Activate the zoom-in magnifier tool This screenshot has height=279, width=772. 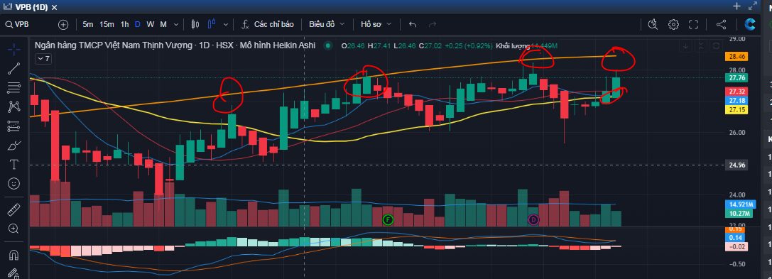coord(13,229)
